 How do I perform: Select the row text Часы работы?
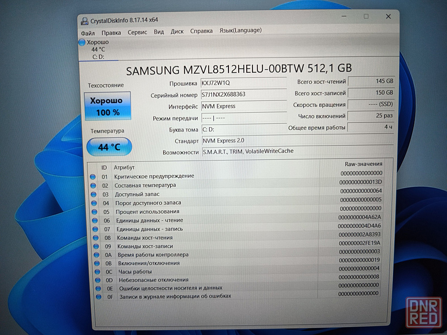(135, 272)
